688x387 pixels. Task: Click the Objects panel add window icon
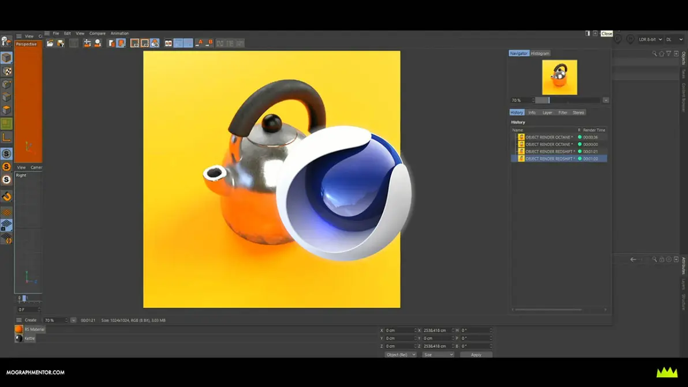tap(676, 54)
